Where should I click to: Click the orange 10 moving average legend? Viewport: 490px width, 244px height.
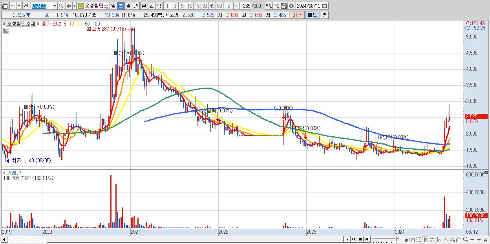72,24
